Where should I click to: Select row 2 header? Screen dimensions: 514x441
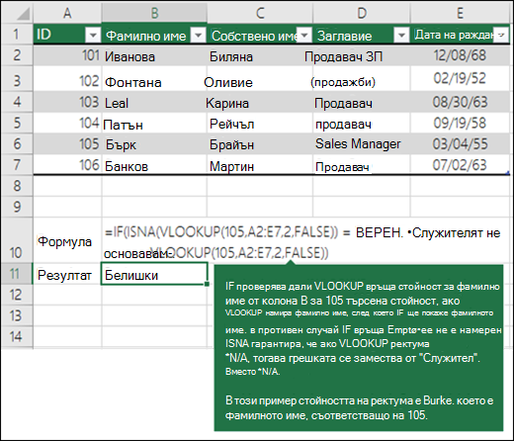coord(17,55)
